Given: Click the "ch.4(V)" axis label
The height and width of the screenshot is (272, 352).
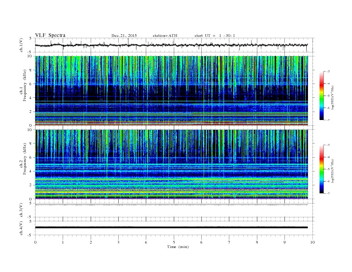Looking at the screenshot, I should click(21, 228).
